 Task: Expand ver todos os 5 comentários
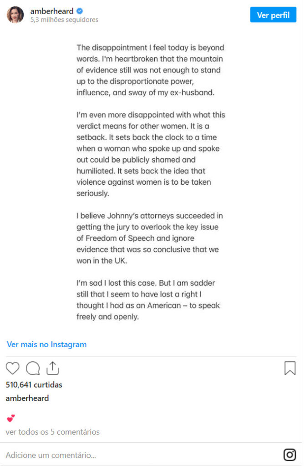[x=52, y=432]
